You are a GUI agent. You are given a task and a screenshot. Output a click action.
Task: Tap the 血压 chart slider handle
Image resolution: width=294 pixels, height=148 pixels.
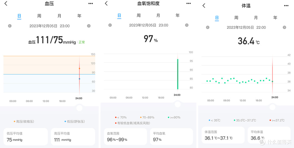(79, 108)
